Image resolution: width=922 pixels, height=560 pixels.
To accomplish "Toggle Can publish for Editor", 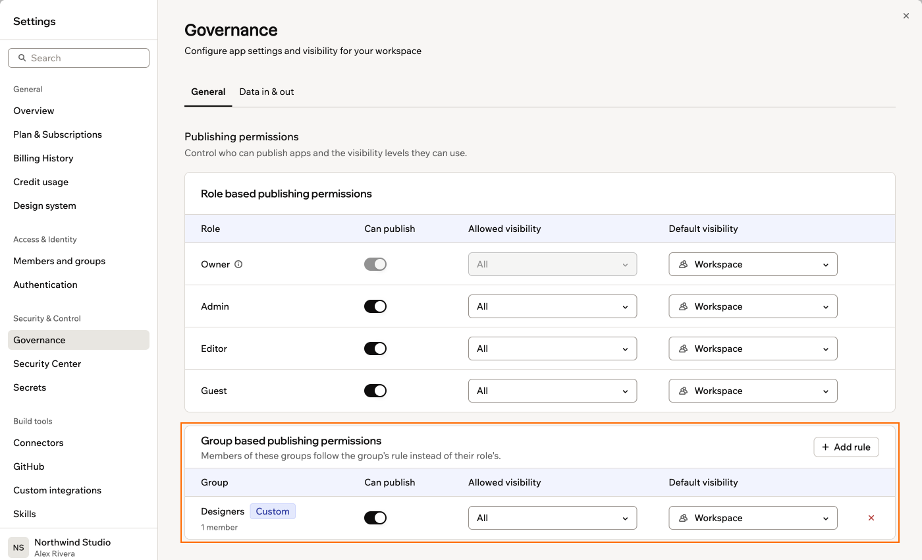I will [x=375, y=349].
